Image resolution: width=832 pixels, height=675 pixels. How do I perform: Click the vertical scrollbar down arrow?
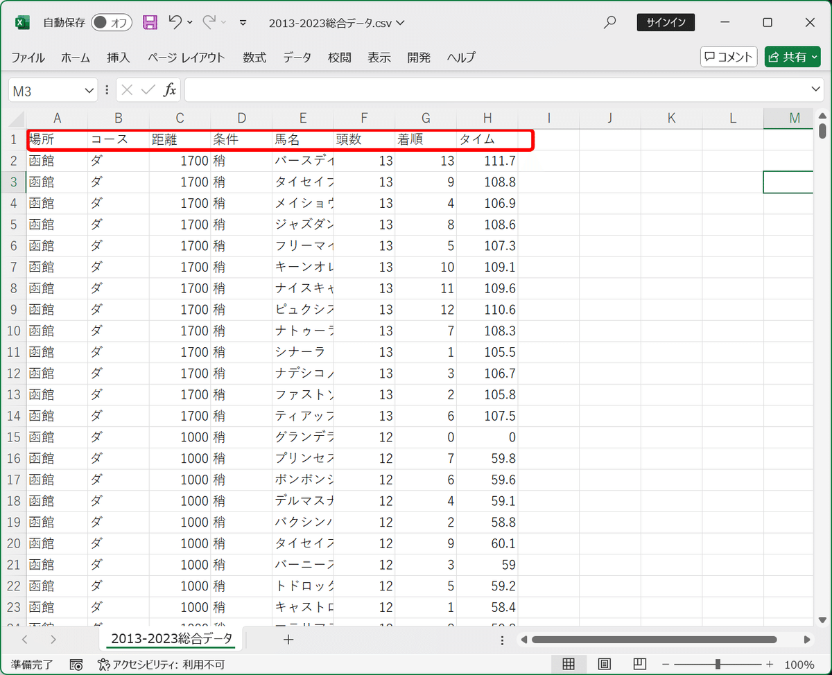822,620
